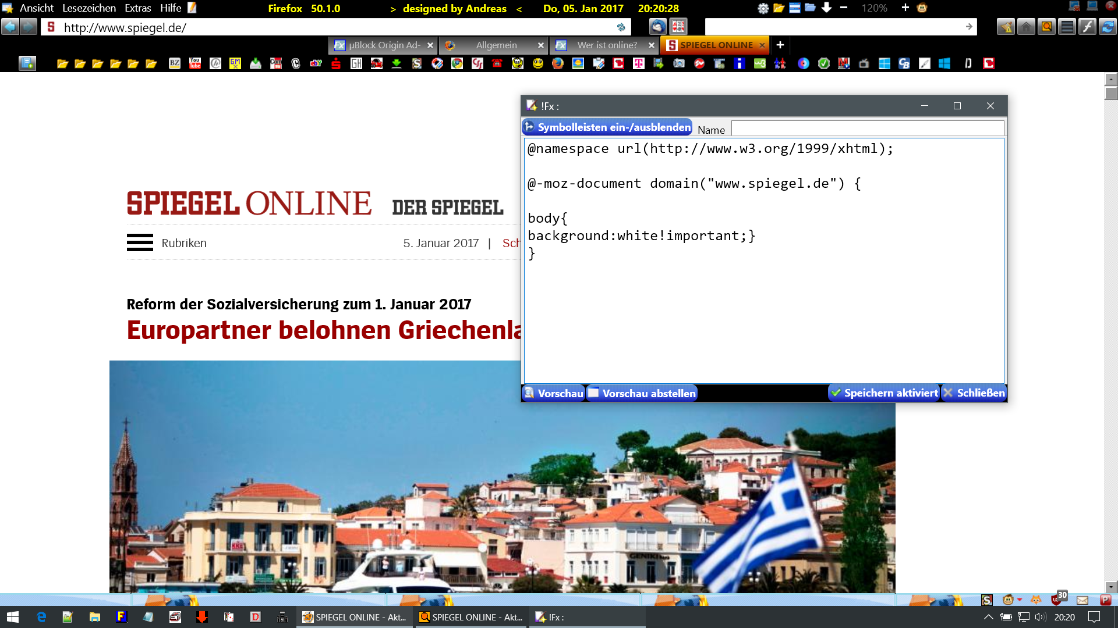The height and width of the screenshot is (628, 1118).
Task: Click the Thunderbird mail toolbar icon
Action: point(657,27)
